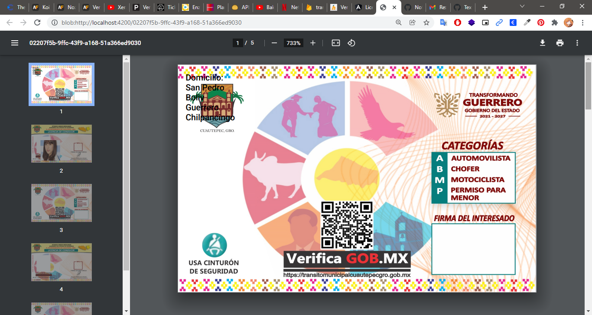Viewport: 592px width, 315px height.
Task: Open a new browser tab
Action: pyautogui.click(x=485, y=7)
